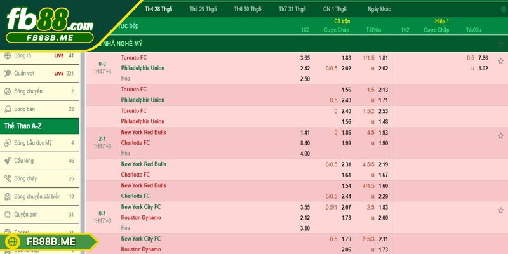
Task: Open the Bóng chuyền sport category
Action: (39, 91)
